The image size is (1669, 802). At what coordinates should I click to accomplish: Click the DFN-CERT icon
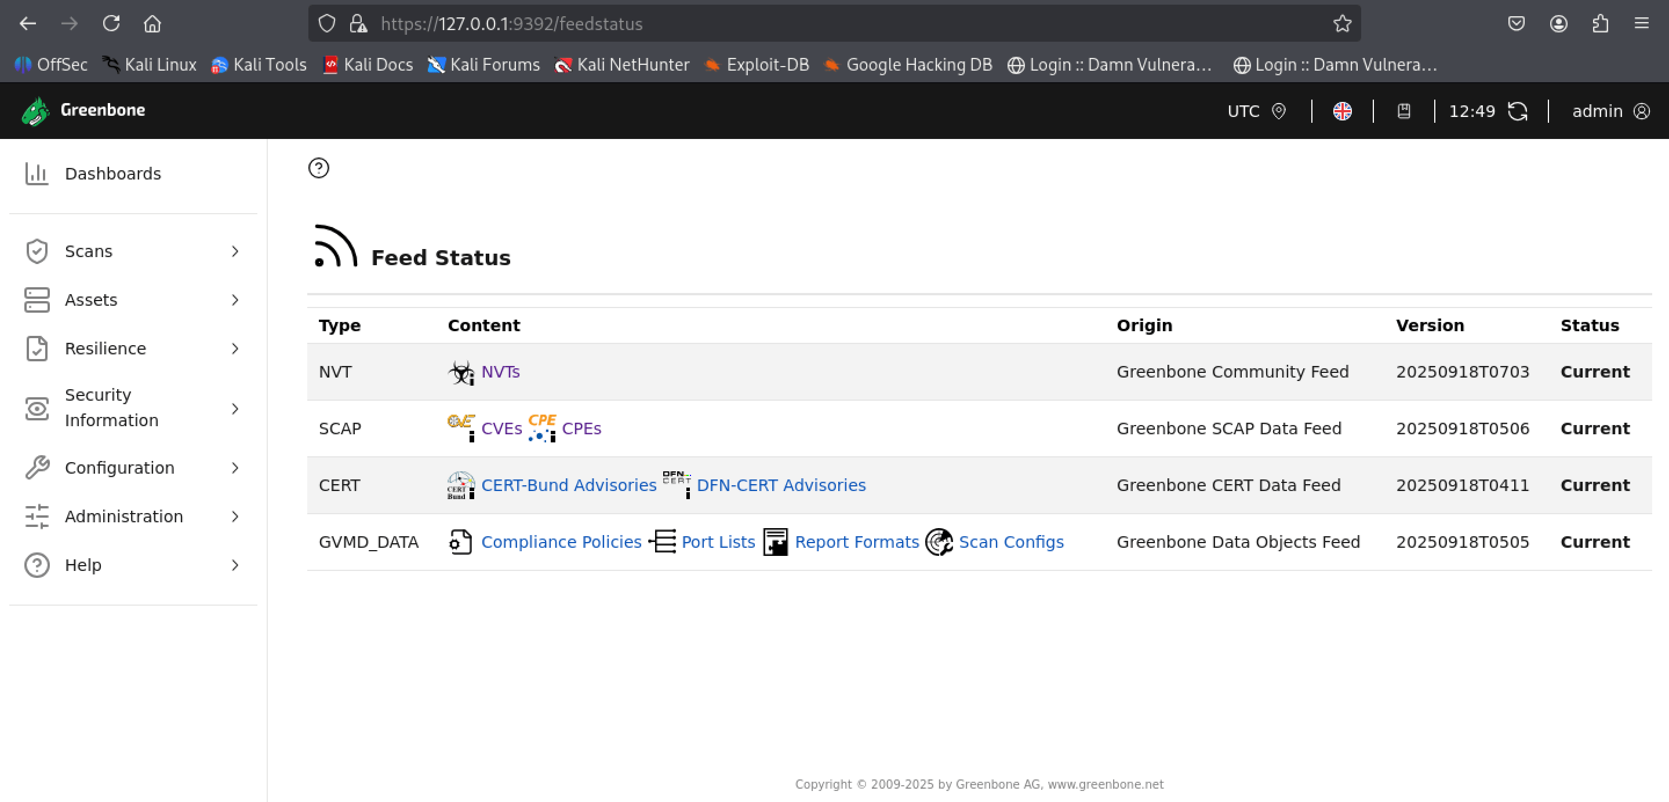pyautogui.click(x=677, y=485)
